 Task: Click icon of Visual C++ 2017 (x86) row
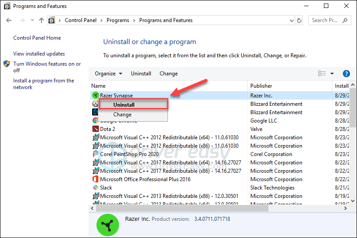pos(95,171)
